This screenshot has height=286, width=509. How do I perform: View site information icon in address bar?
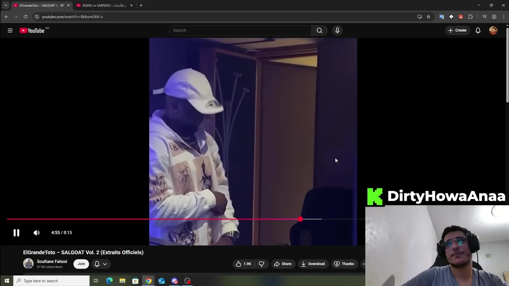click(37, 17)
